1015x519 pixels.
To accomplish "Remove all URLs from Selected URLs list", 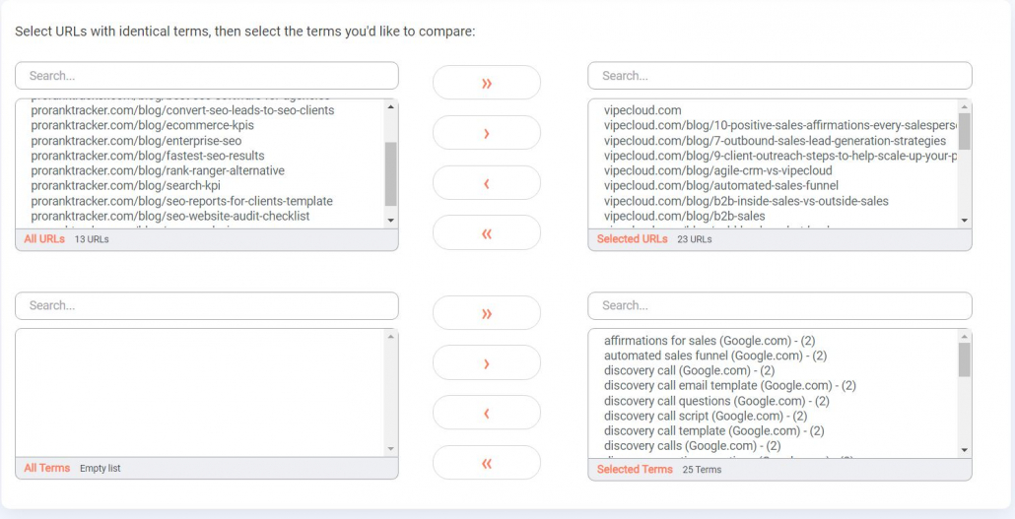I will coord(486,233).
